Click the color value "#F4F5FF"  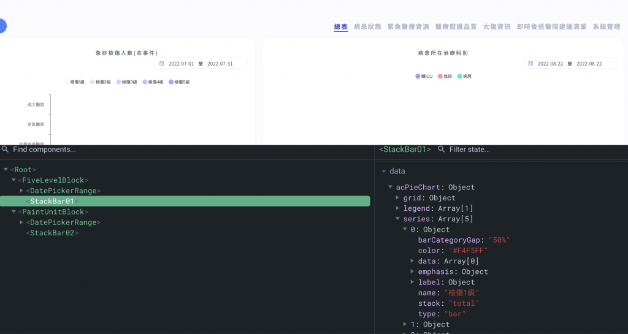click(x=468, y=251)
